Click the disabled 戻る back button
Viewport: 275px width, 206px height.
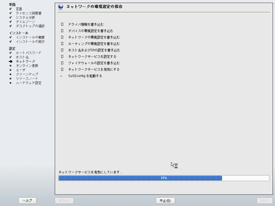pos(64,201)
